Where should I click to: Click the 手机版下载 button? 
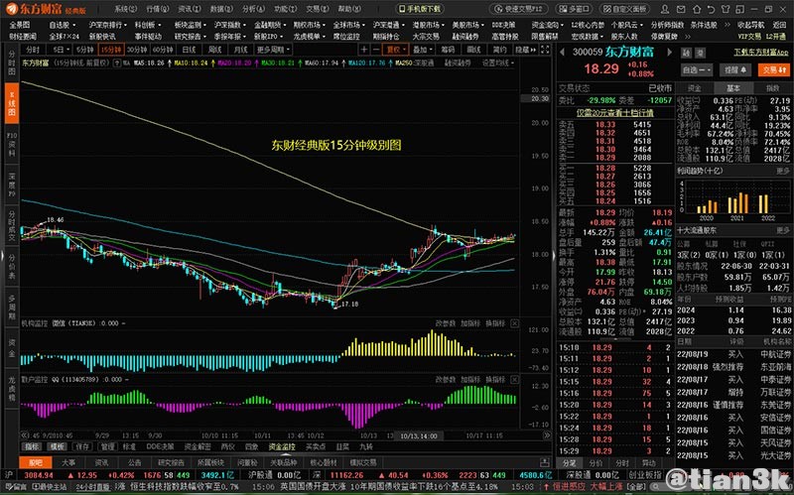tap(419, 9)
